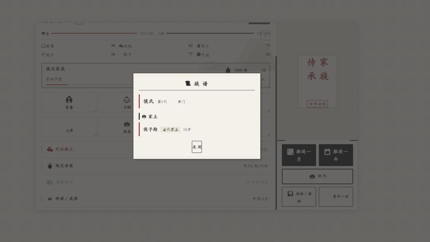Click calendar icon on 推进一月 button

point(290,152)
